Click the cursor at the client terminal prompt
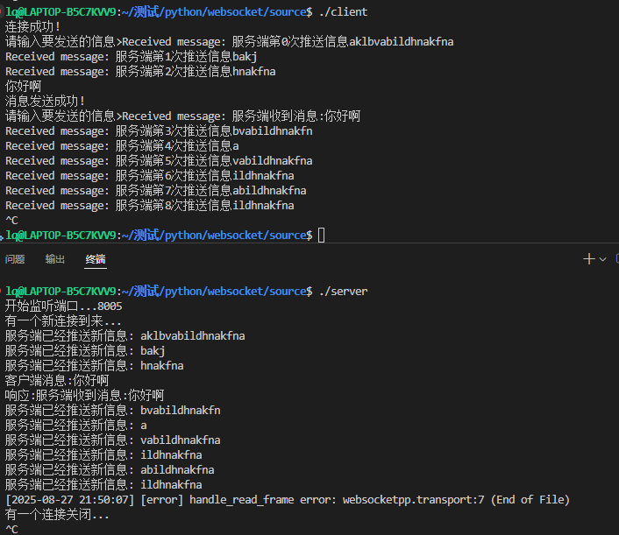This screenshot has height=535, width=619. 322,236
